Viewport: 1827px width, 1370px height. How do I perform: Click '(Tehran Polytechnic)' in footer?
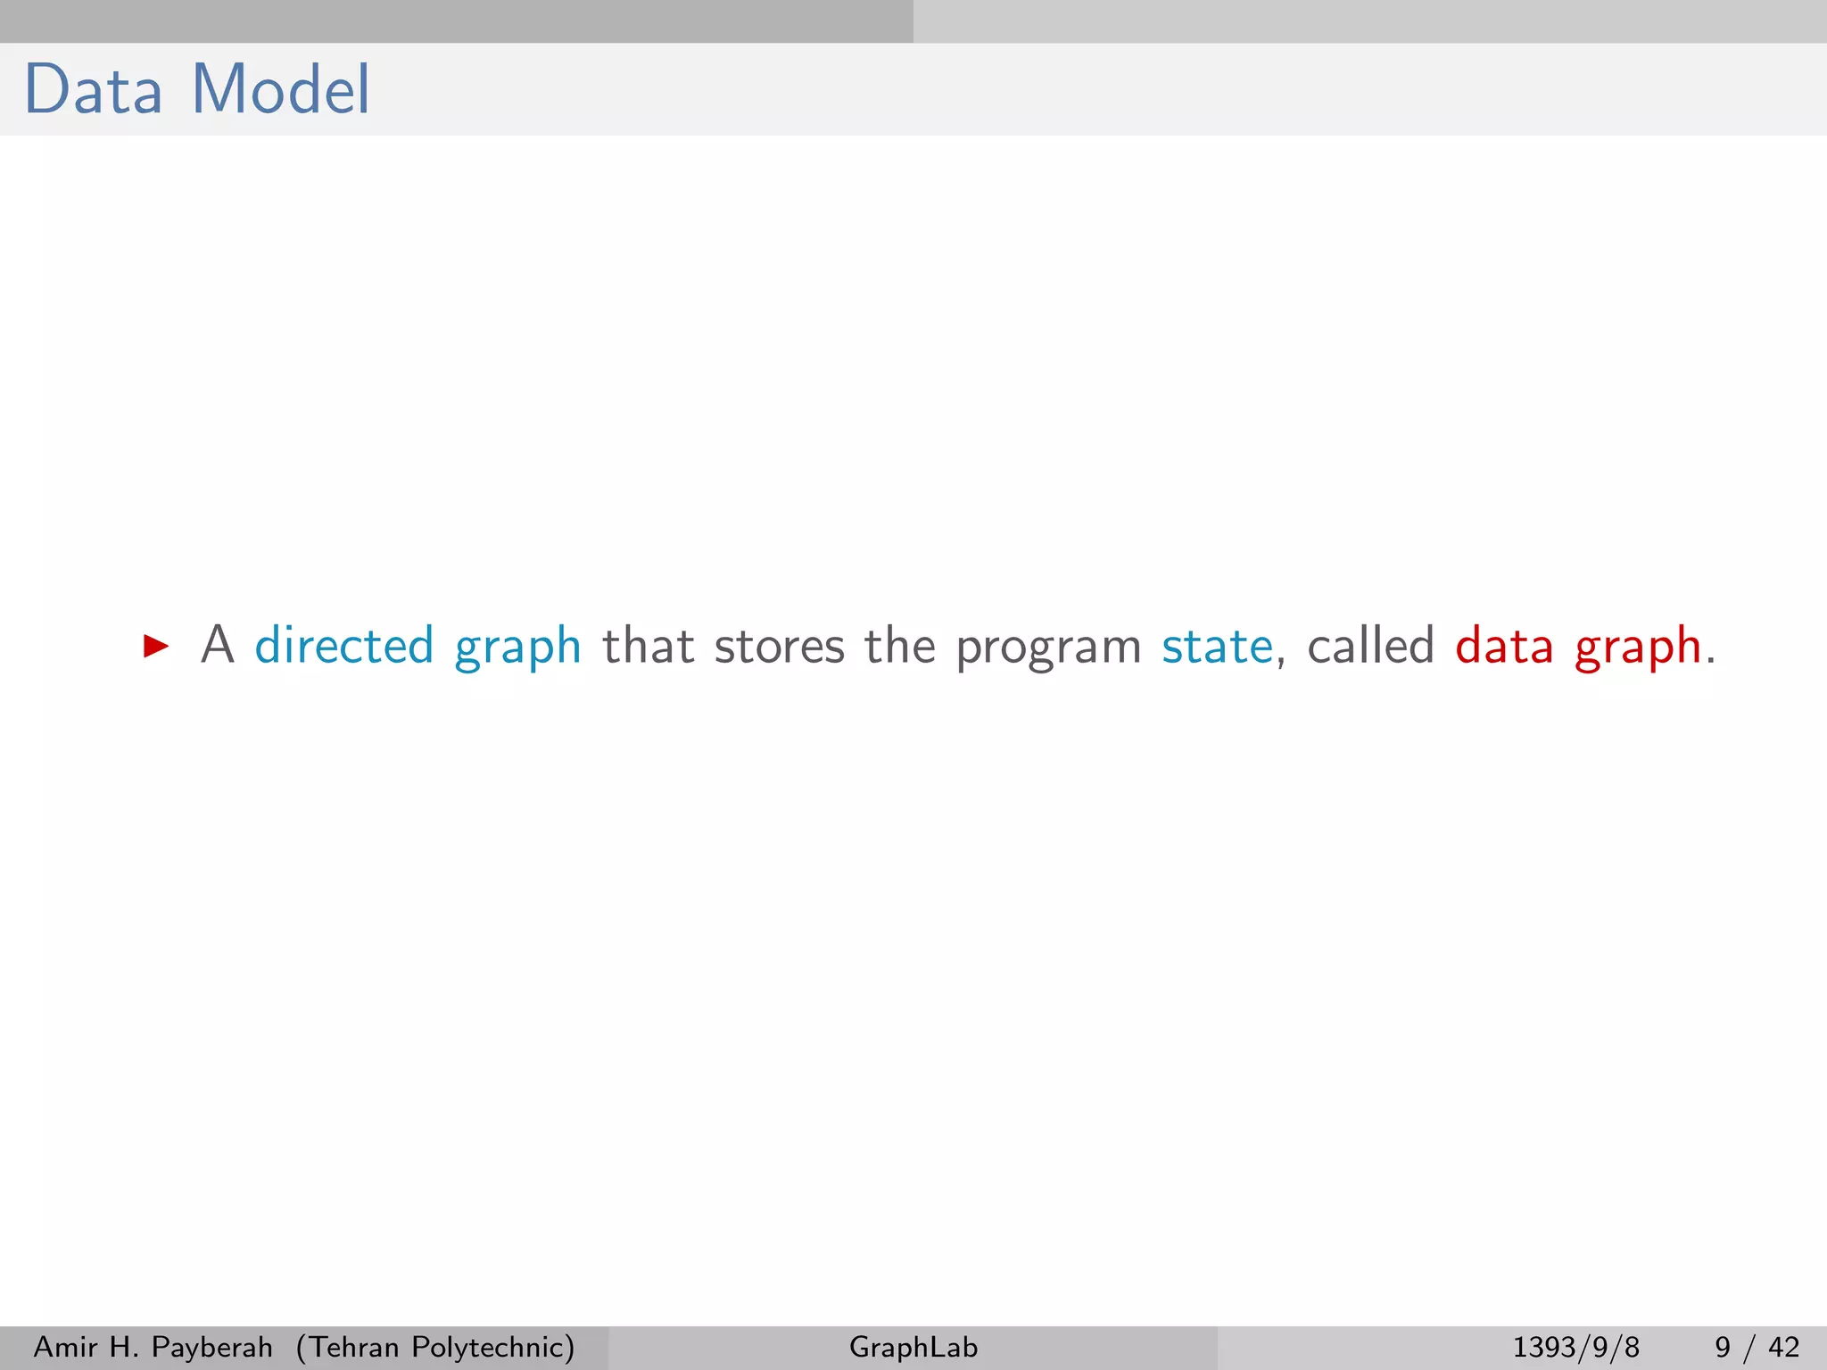click(435, 1347)
